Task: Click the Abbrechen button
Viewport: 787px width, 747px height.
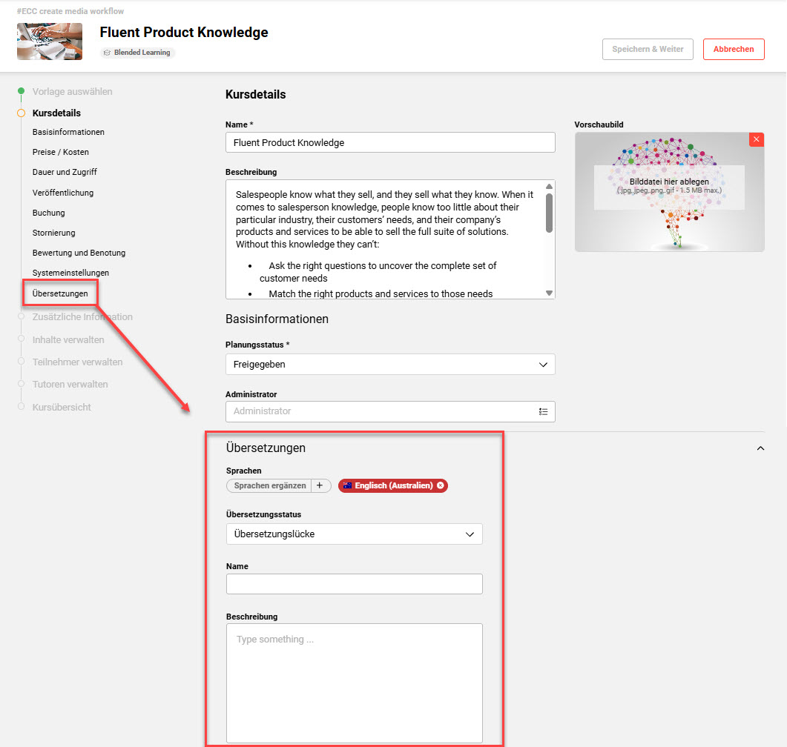Action: (734, 49)
